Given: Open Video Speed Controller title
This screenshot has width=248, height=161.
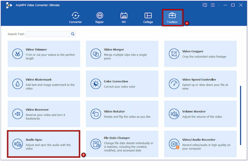Looking at the screenshot, I should [199, 80].
